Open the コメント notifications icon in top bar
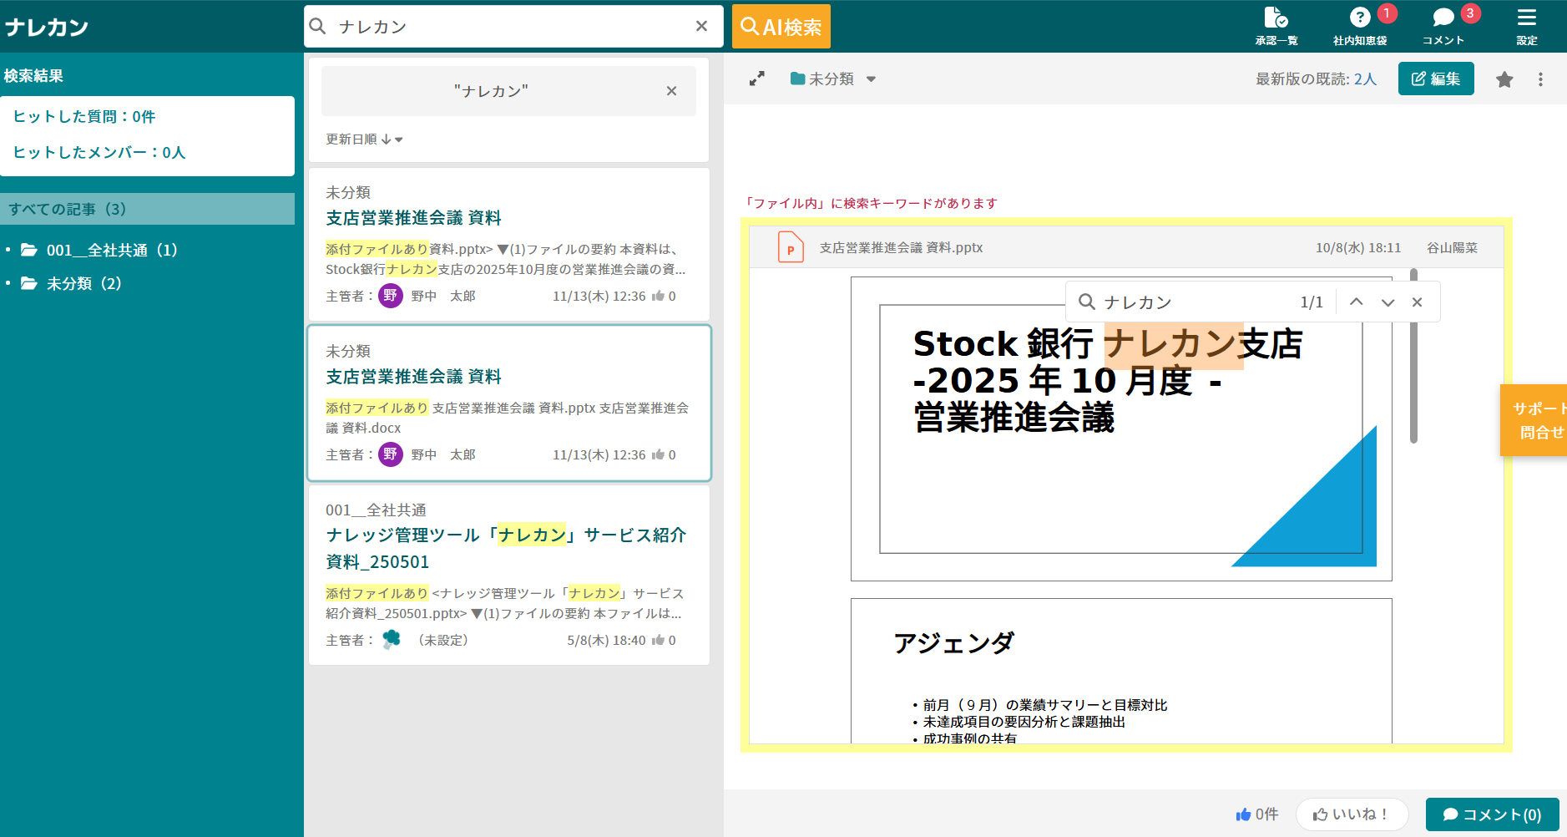The width and height of the screenshot is (1567, 837). (x=1443, y=23)
